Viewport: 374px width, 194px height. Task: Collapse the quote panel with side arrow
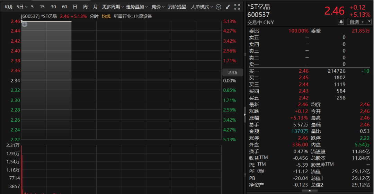point(245,115)
